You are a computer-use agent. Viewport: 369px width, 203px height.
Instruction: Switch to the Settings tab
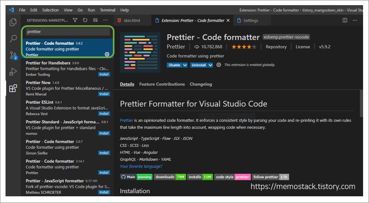coord(252,21)
